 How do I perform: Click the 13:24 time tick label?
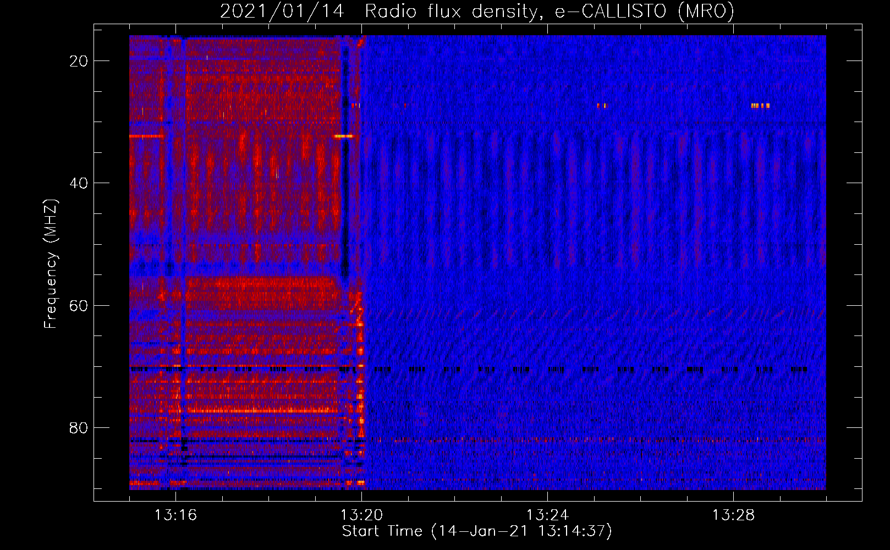pyautogui.click(x=547, y=515)
